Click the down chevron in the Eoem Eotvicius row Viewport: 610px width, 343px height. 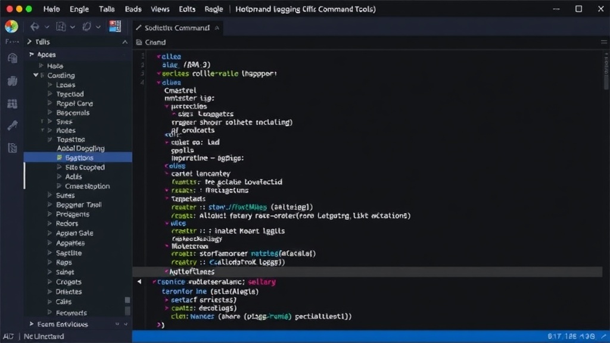tap(126, 324)
